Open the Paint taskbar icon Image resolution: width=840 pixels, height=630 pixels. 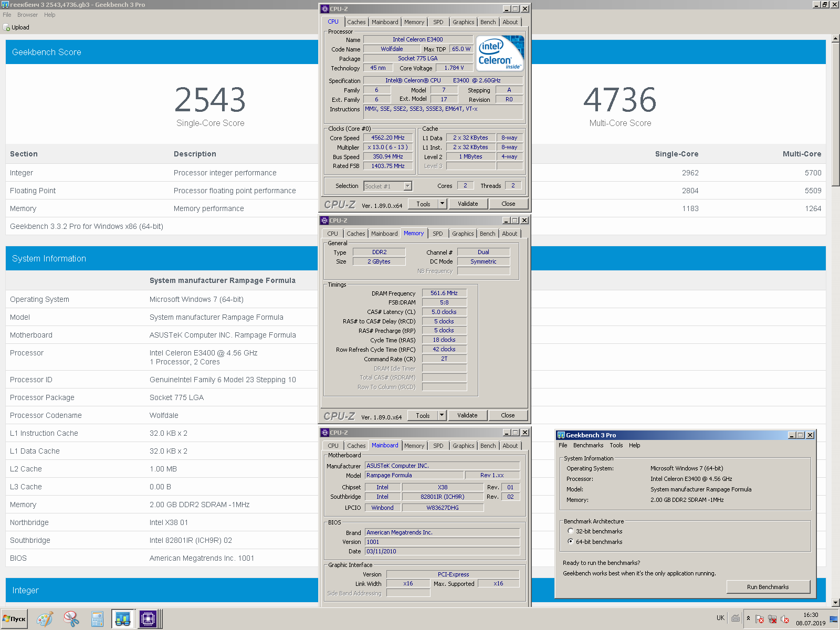45,619
